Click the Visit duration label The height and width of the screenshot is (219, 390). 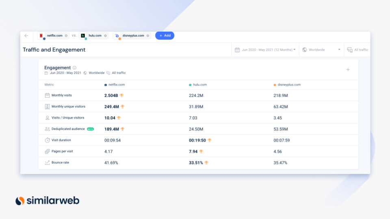click(x=61, y=140)
